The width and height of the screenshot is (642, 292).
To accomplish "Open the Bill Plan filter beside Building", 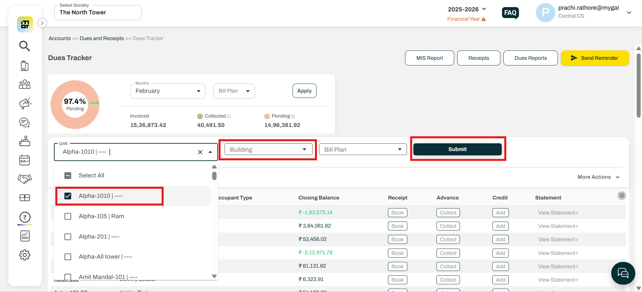I will [x=363, y=149].
